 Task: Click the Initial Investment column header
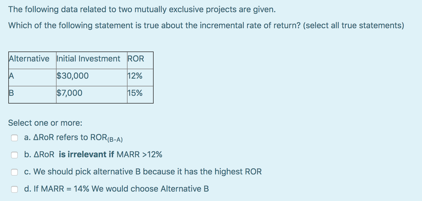[x=88, y=58]
